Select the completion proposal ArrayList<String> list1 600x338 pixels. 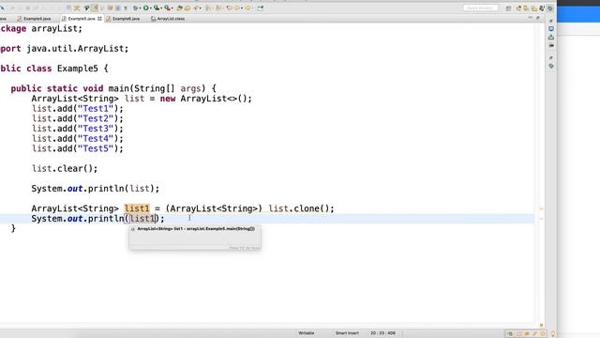195,229
